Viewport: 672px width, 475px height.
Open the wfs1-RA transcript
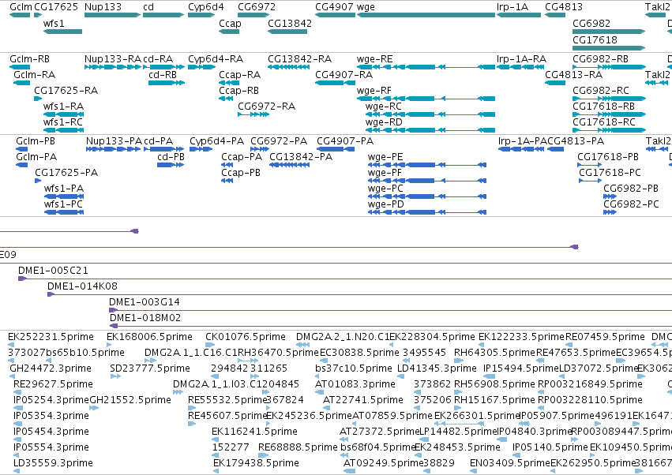pyautogui.click(x=63, y=114)
